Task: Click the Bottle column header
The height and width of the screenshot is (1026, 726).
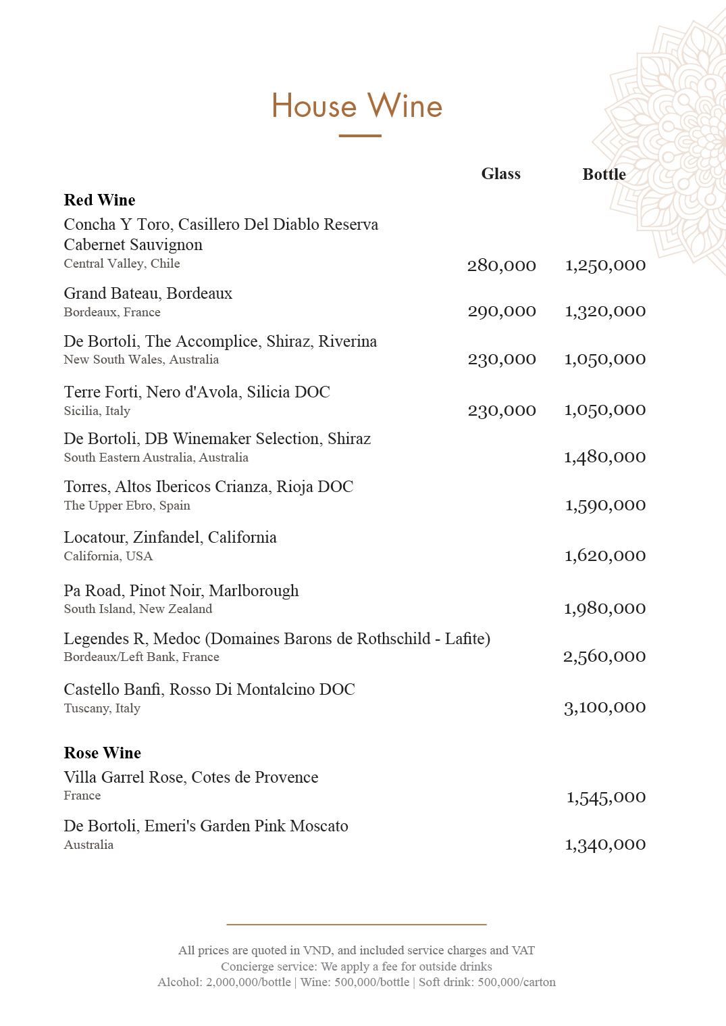Action: 604,174
